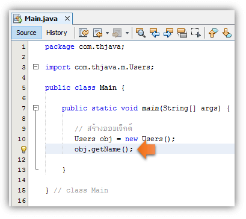Image resolution: width=246 pixels, height=219 pixels.
Task: Click the navigate Back toolbar icon
Action: pyautogui.click(x=98, y=33)
